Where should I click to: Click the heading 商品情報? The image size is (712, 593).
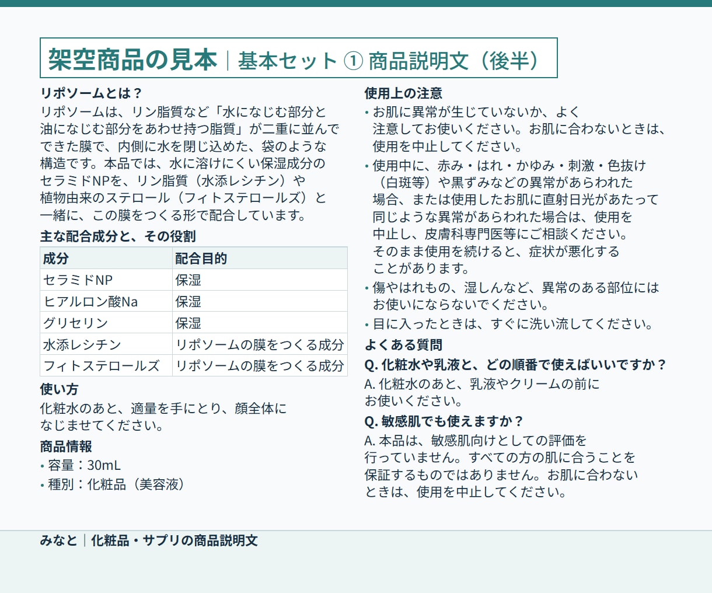pyautogui.click(x=66, y=447)
